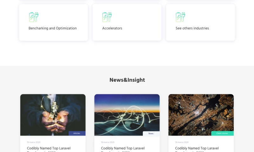Open the Accelerators card label
This screenshot has width=254, height=152.
[112, 28]
